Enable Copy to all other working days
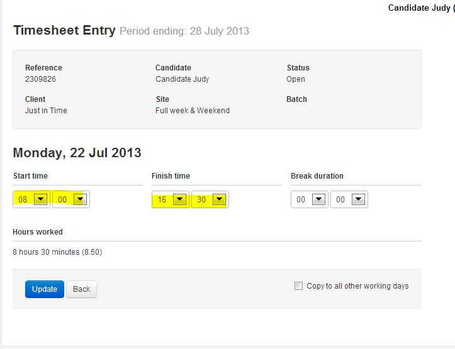 298,286
